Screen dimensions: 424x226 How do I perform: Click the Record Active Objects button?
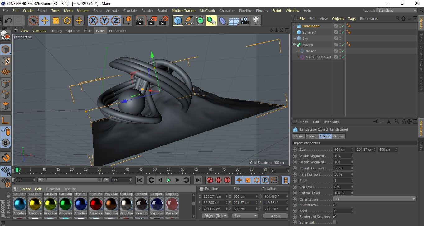point(210,180)
